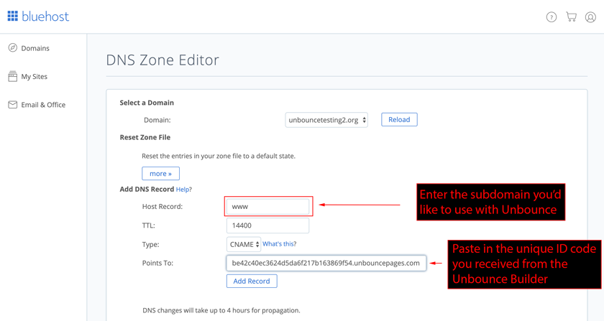Select the Host Record: label
The width and height of the screenshot is (604, 321).
[x=163, y=207]
